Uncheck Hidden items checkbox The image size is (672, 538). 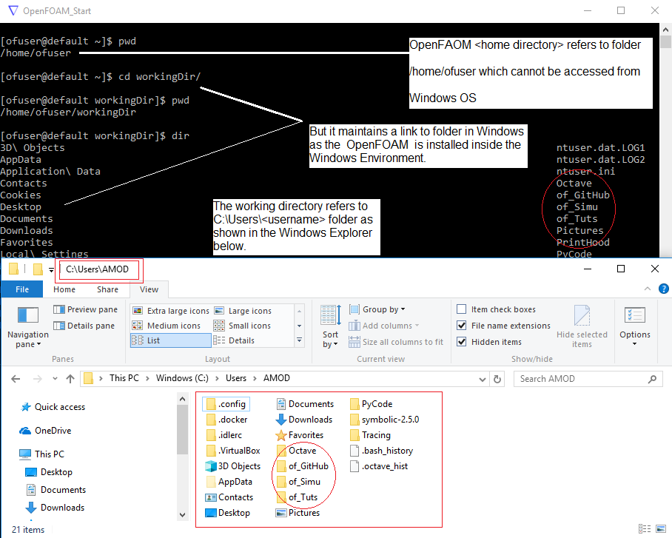[x=462, y=342]
